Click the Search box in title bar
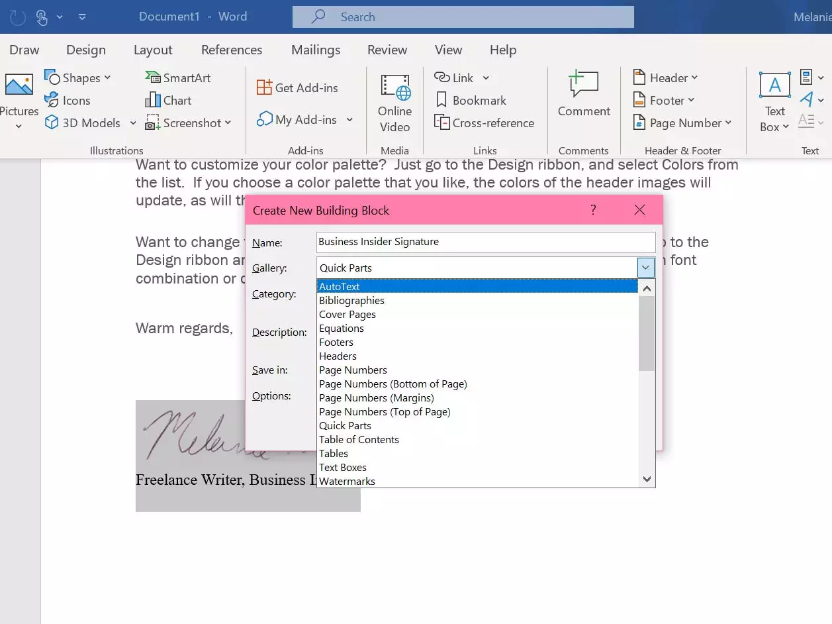 [463, 17]
